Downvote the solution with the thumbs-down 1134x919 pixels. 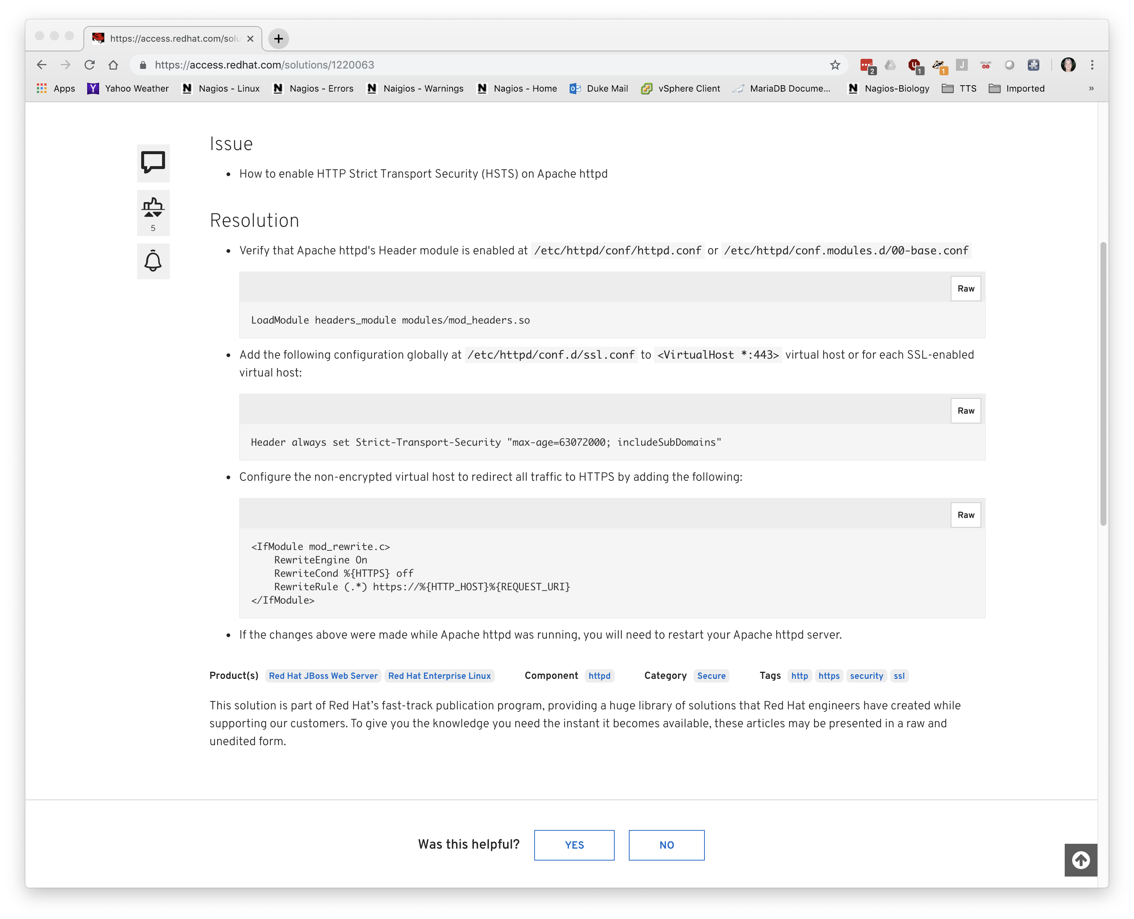tap(158, 215)
